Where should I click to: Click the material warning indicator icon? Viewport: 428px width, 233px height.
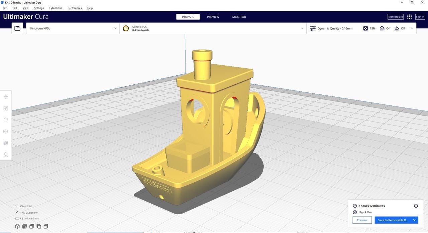[x=125, y=28]
